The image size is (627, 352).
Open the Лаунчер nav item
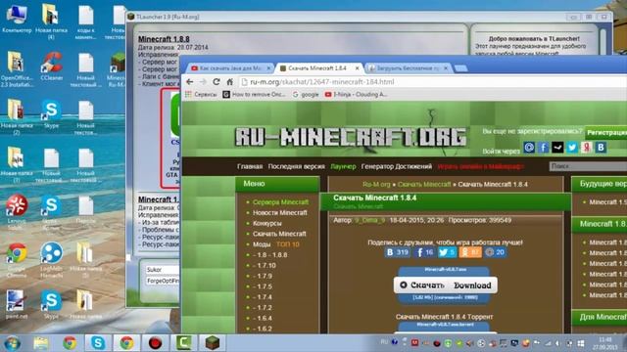(343, 166)
